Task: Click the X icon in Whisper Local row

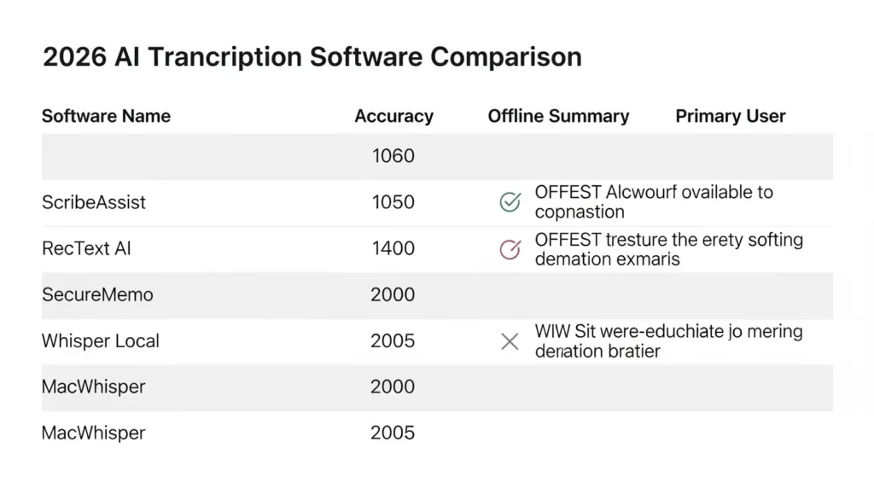Action: [x=510, y=341]
